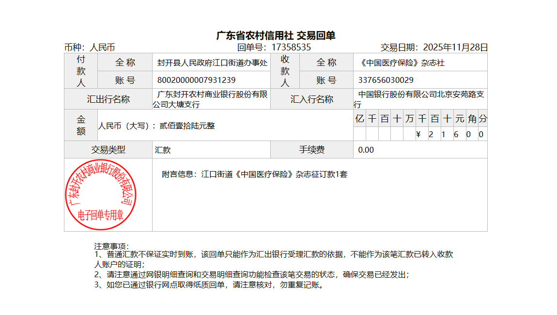Select payee account number 337656030029

click(x=386, y=80)
